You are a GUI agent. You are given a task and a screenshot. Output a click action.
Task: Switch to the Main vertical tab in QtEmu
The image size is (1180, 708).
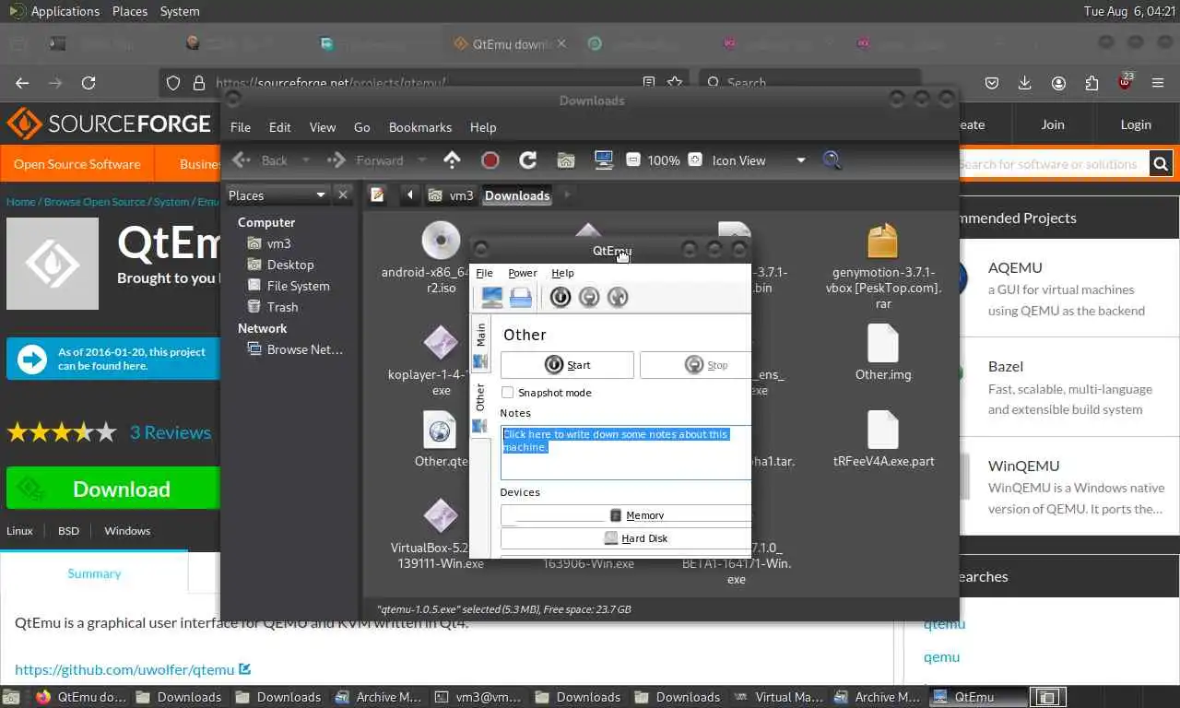(479, 346)
